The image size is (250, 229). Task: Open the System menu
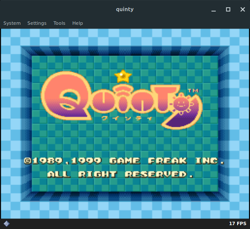[x=12, y=23]
